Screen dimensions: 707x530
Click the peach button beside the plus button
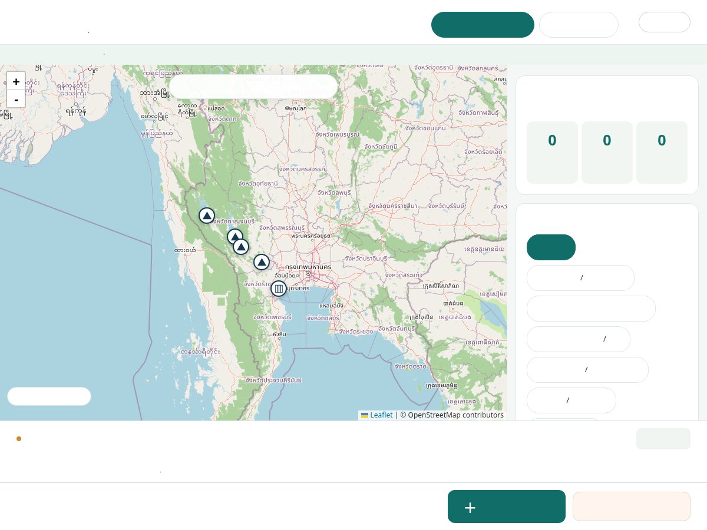pos(632,506)
